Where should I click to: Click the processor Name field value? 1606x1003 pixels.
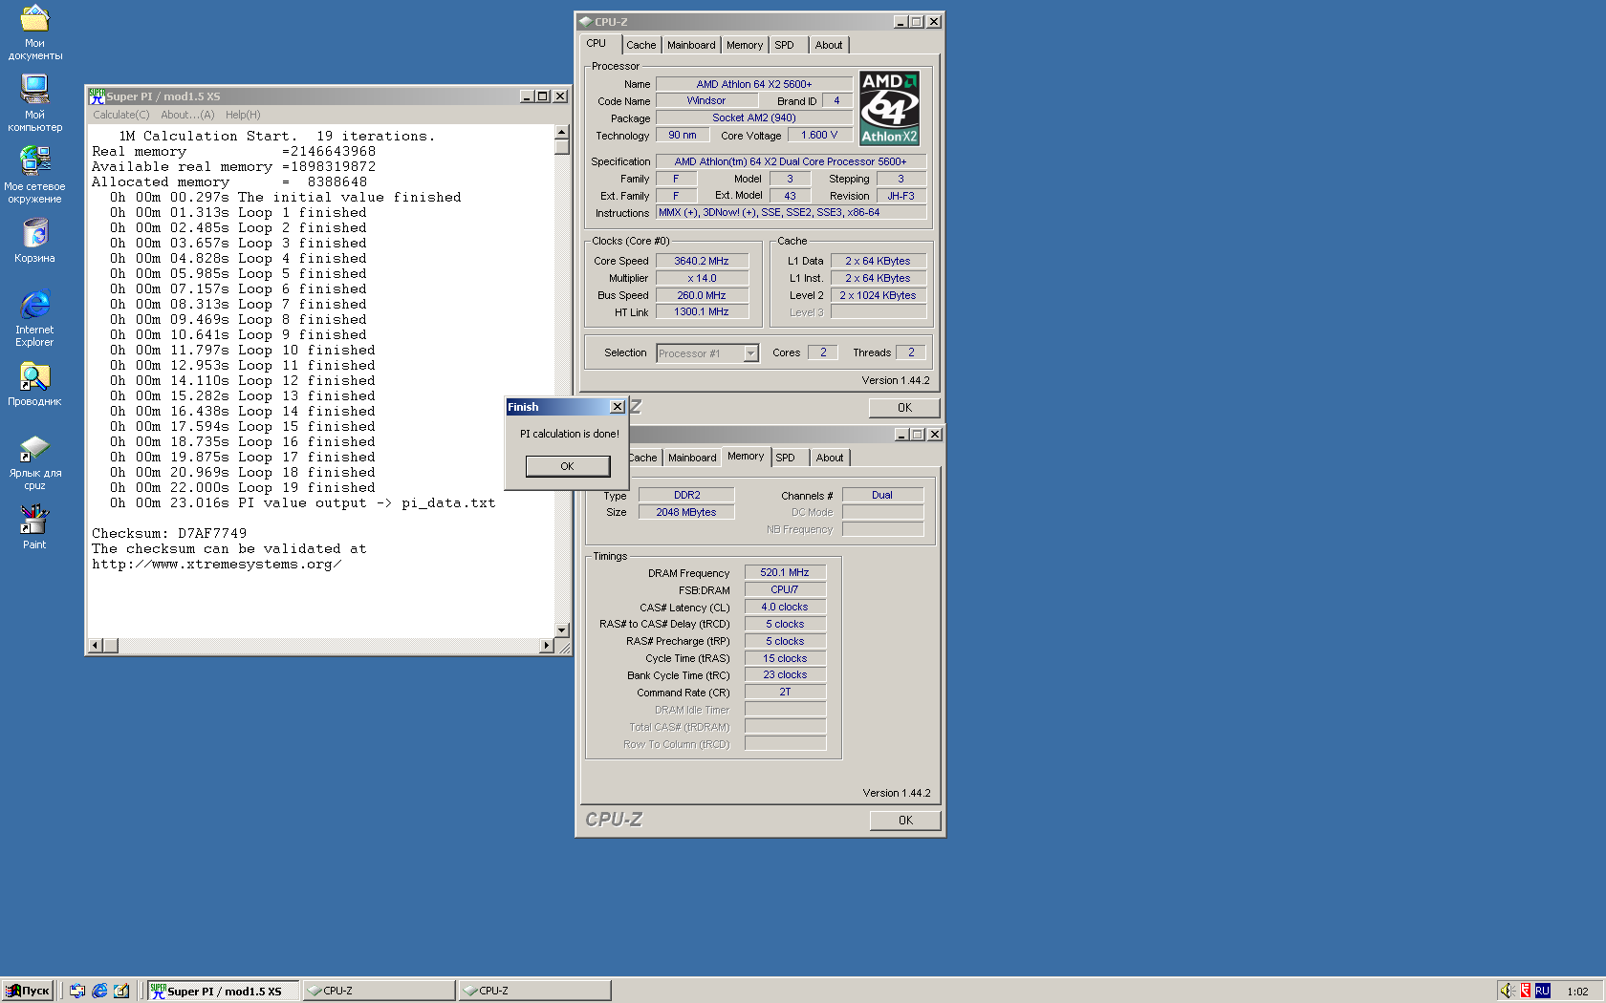coord(754,84)
